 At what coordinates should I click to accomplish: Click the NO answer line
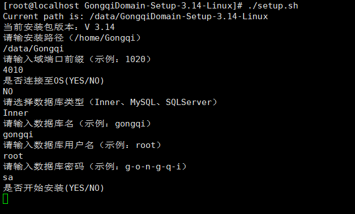pyautogui.click(x=8, y=91)
